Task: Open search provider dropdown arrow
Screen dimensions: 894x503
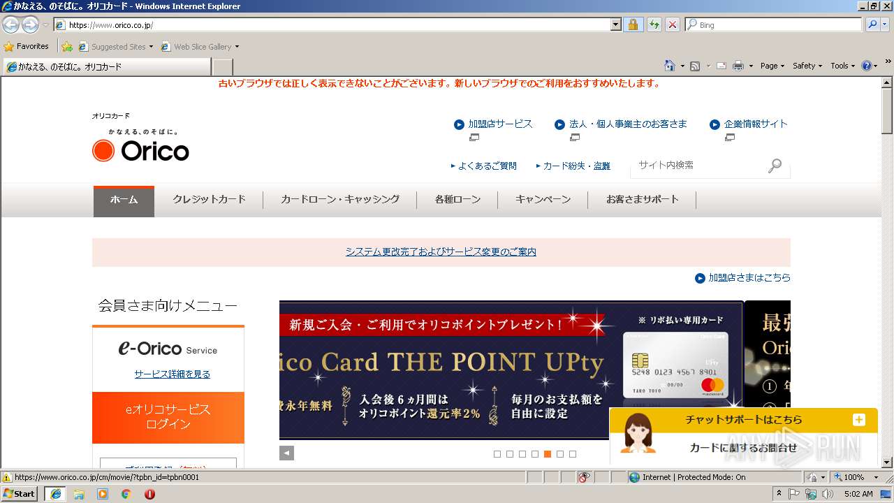Action: 886,24
